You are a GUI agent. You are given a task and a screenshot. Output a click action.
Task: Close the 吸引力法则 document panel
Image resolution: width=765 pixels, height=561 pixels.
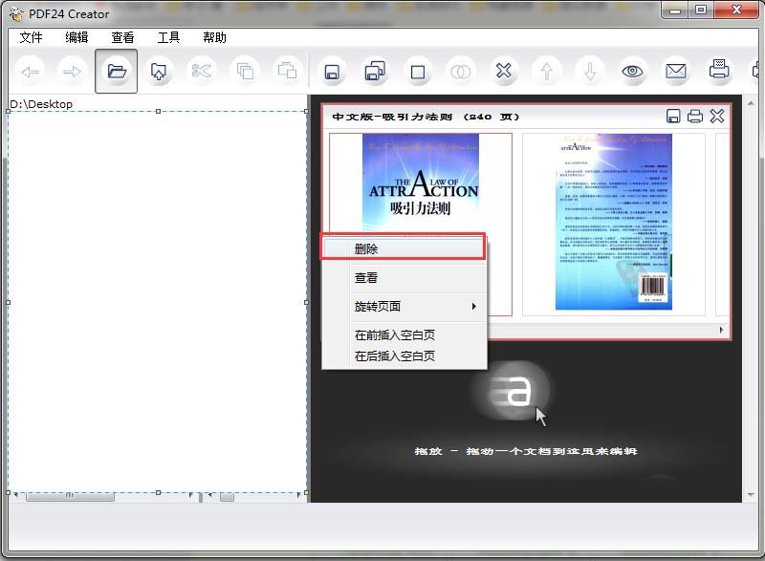717,117
